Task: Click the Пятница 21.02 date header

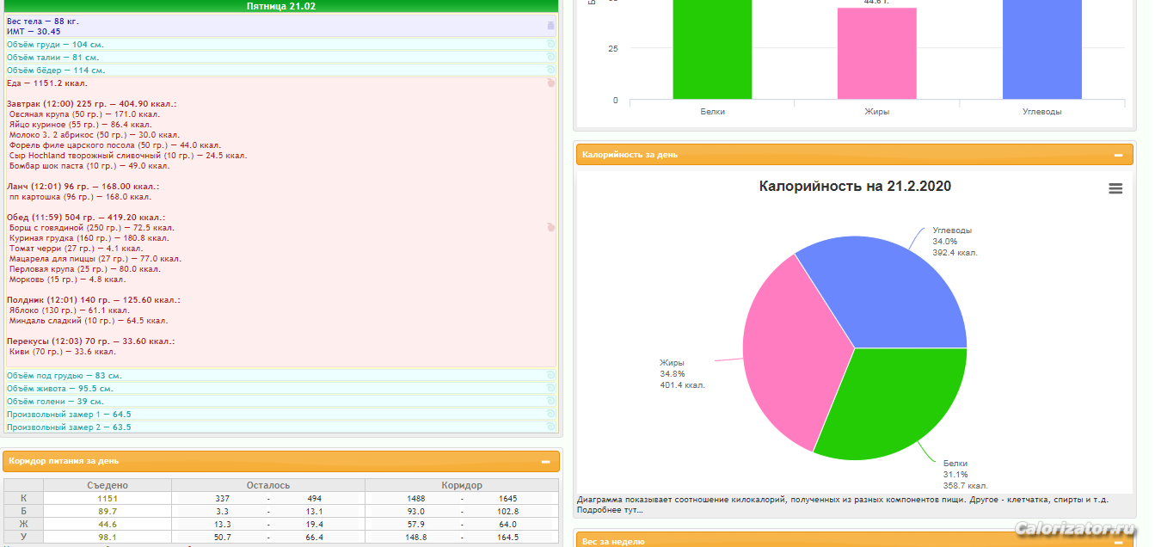Action: [280, 6]
